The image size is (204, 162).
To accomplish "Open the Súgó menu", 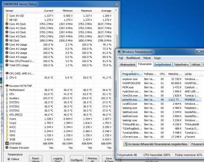I will pyautogui.click(x=157, y=58).
